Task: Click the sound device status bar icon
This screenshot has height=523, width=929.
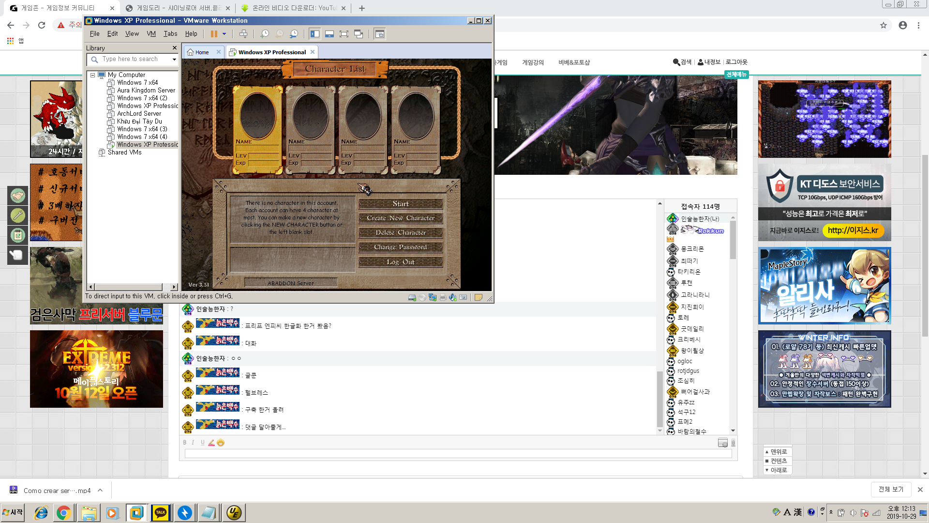Action: (453, 297)
